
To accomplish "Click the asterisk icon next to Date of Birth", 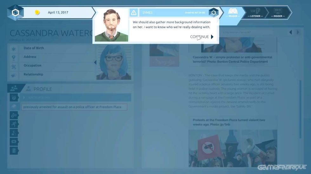I will click(x=13, y=49).
